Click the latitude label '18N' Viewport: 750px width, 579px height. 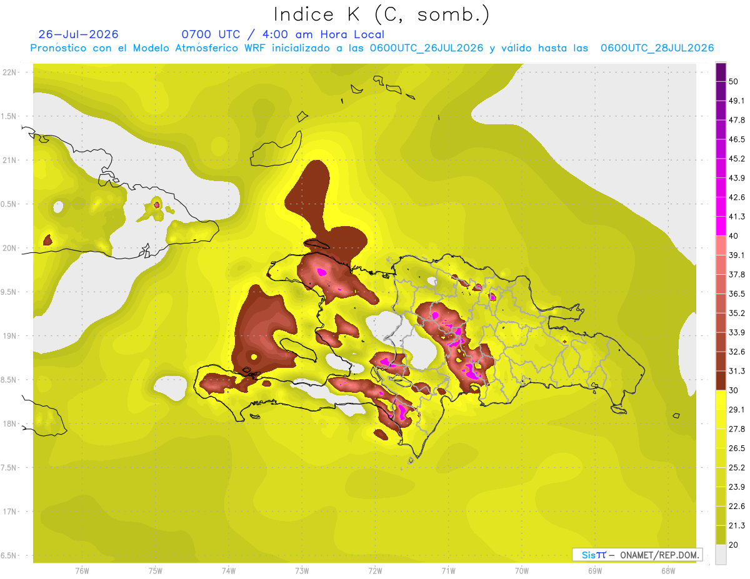(9, 423)
